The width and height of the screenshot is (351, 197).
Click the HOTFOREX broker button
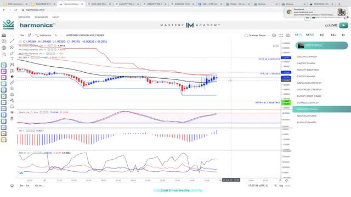pos(321,45)
